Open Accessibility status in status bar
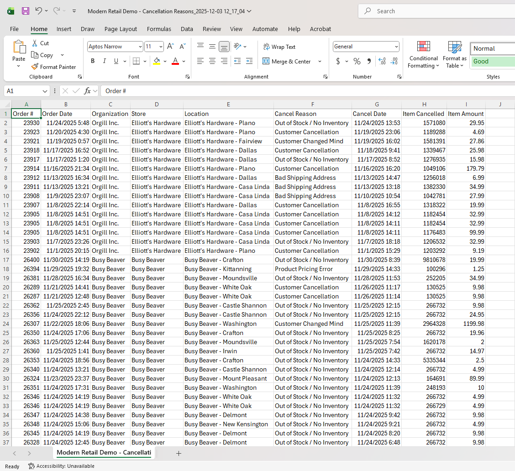 (x=62, y=466)
